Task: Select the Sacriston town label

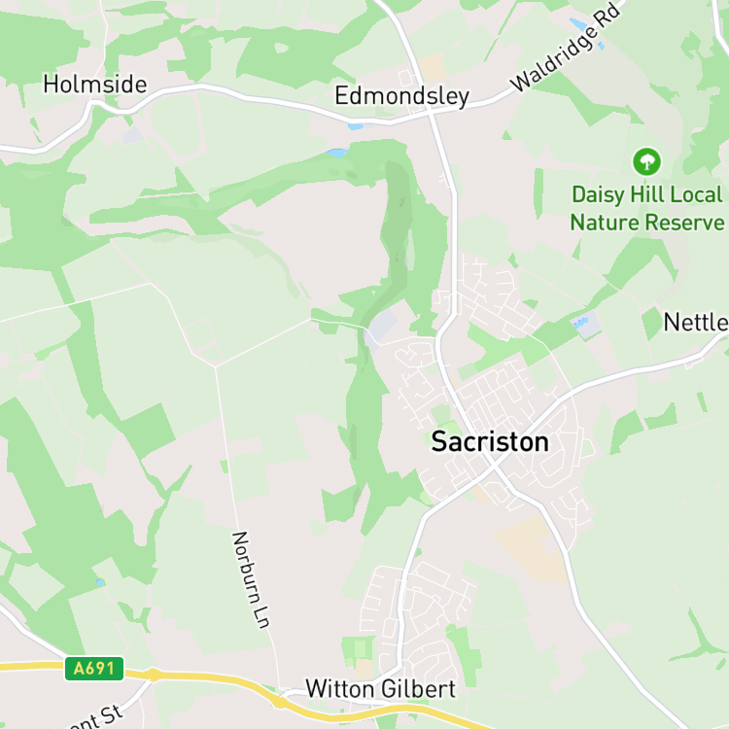Action: click(490, 441)
